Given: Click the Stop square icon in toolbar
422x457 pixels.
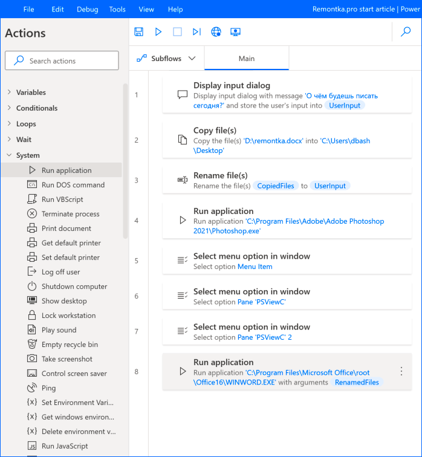Looking at the screenshot, I should [x=178, y=32].
